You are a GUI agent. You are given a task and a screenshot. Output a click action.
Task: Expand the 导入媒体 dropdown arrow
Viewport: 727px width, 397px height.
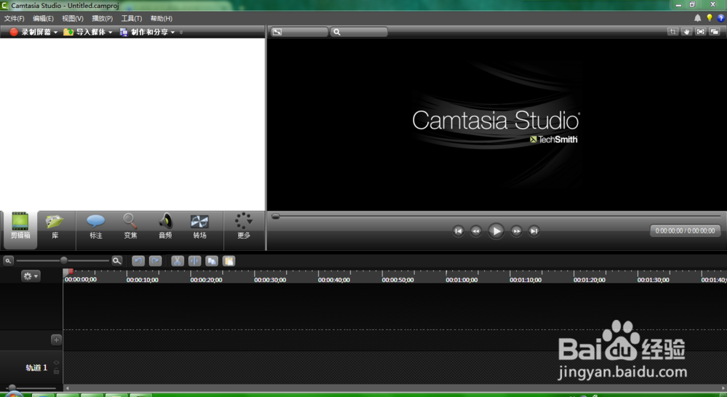click(x=111, y=32)
